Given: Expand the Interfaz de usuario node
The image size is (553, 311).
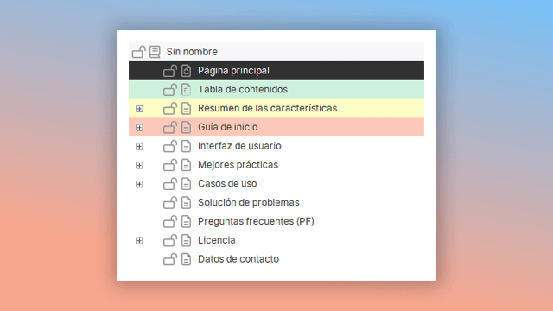Looking at the screenshot, I should [139, 146].
